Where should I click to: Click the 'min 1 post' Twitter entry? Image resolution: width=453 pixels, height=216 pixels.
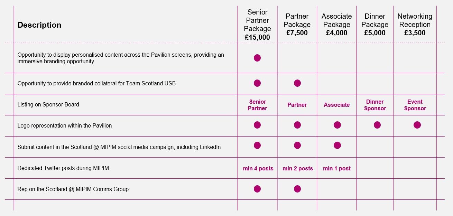[x=337, y=169]
